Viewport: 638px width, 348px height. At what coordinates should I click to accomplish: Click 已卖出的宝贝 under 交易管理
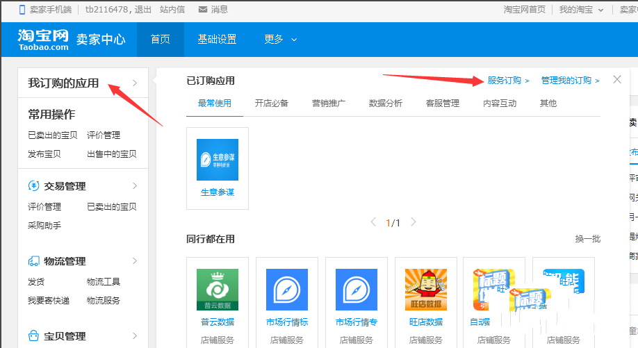tap(111, 206)
